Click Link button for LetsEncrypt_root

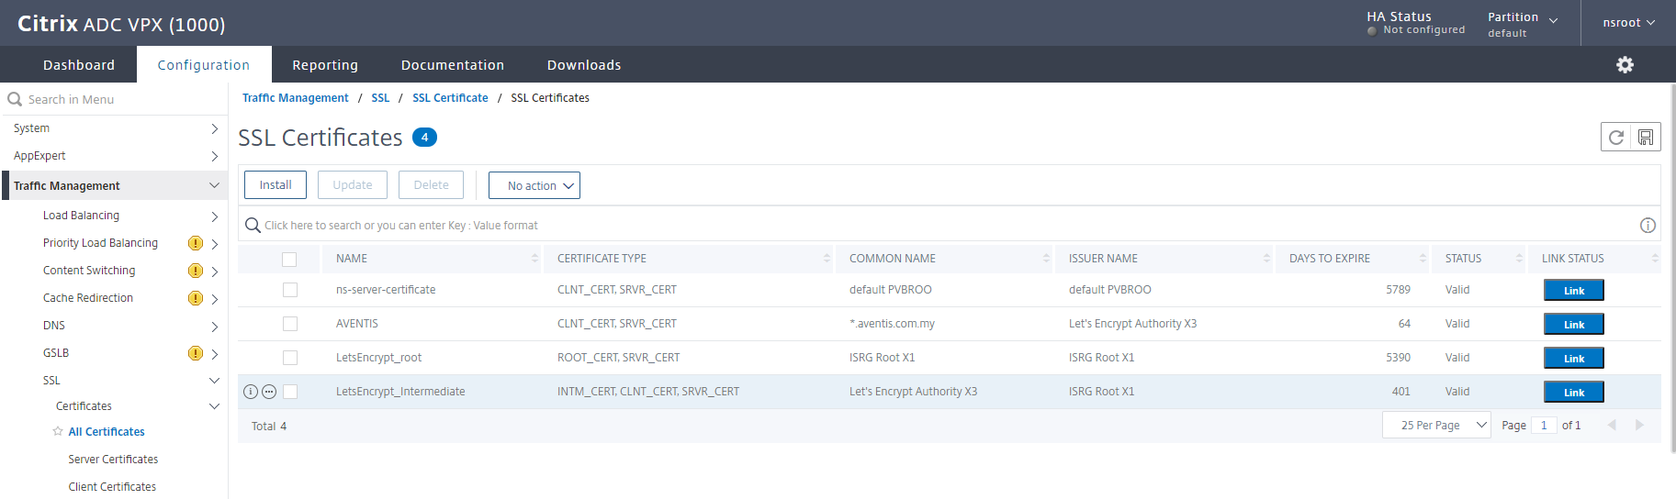click(x=1574, y=359)
